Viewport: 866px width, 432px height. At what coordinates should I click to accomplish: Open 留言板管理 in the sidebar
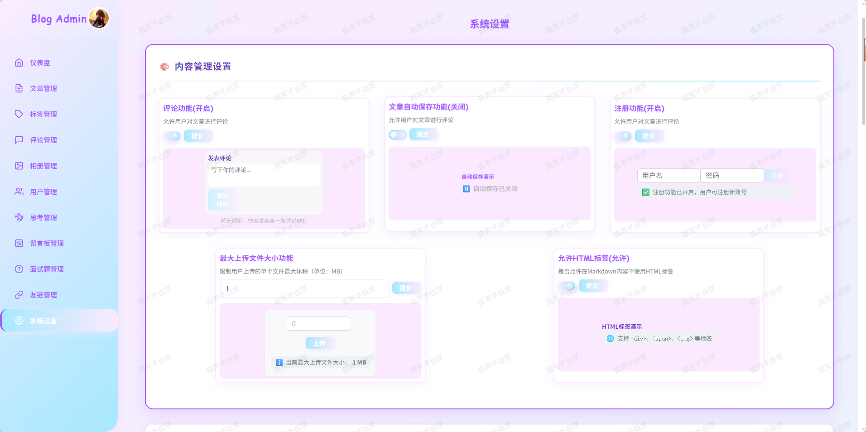[47, 243]
